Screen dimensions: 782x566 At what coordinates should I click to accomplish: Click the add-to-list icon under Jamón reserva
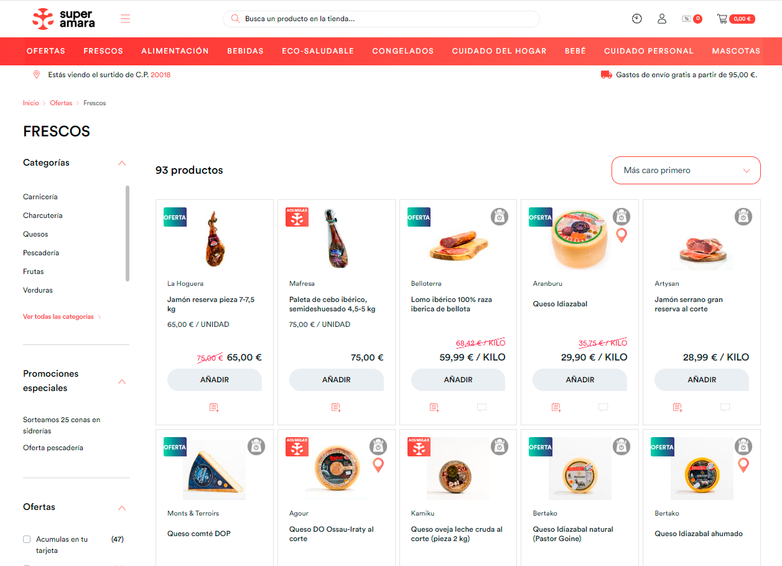(214, 407)
